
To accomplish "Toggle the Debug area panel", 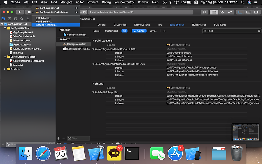I will tap(248, 12).
